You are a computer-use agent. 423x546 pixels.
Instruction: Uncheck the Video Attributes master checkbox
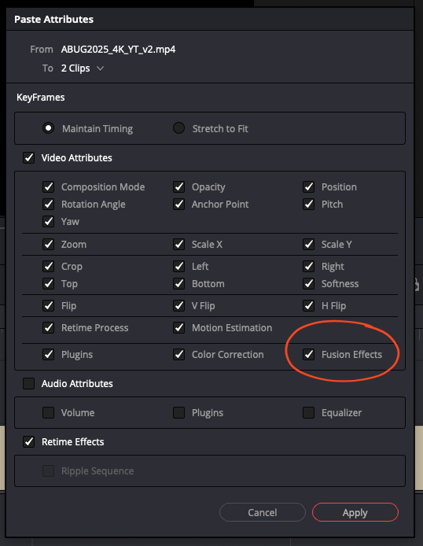(x=28, y=157)
